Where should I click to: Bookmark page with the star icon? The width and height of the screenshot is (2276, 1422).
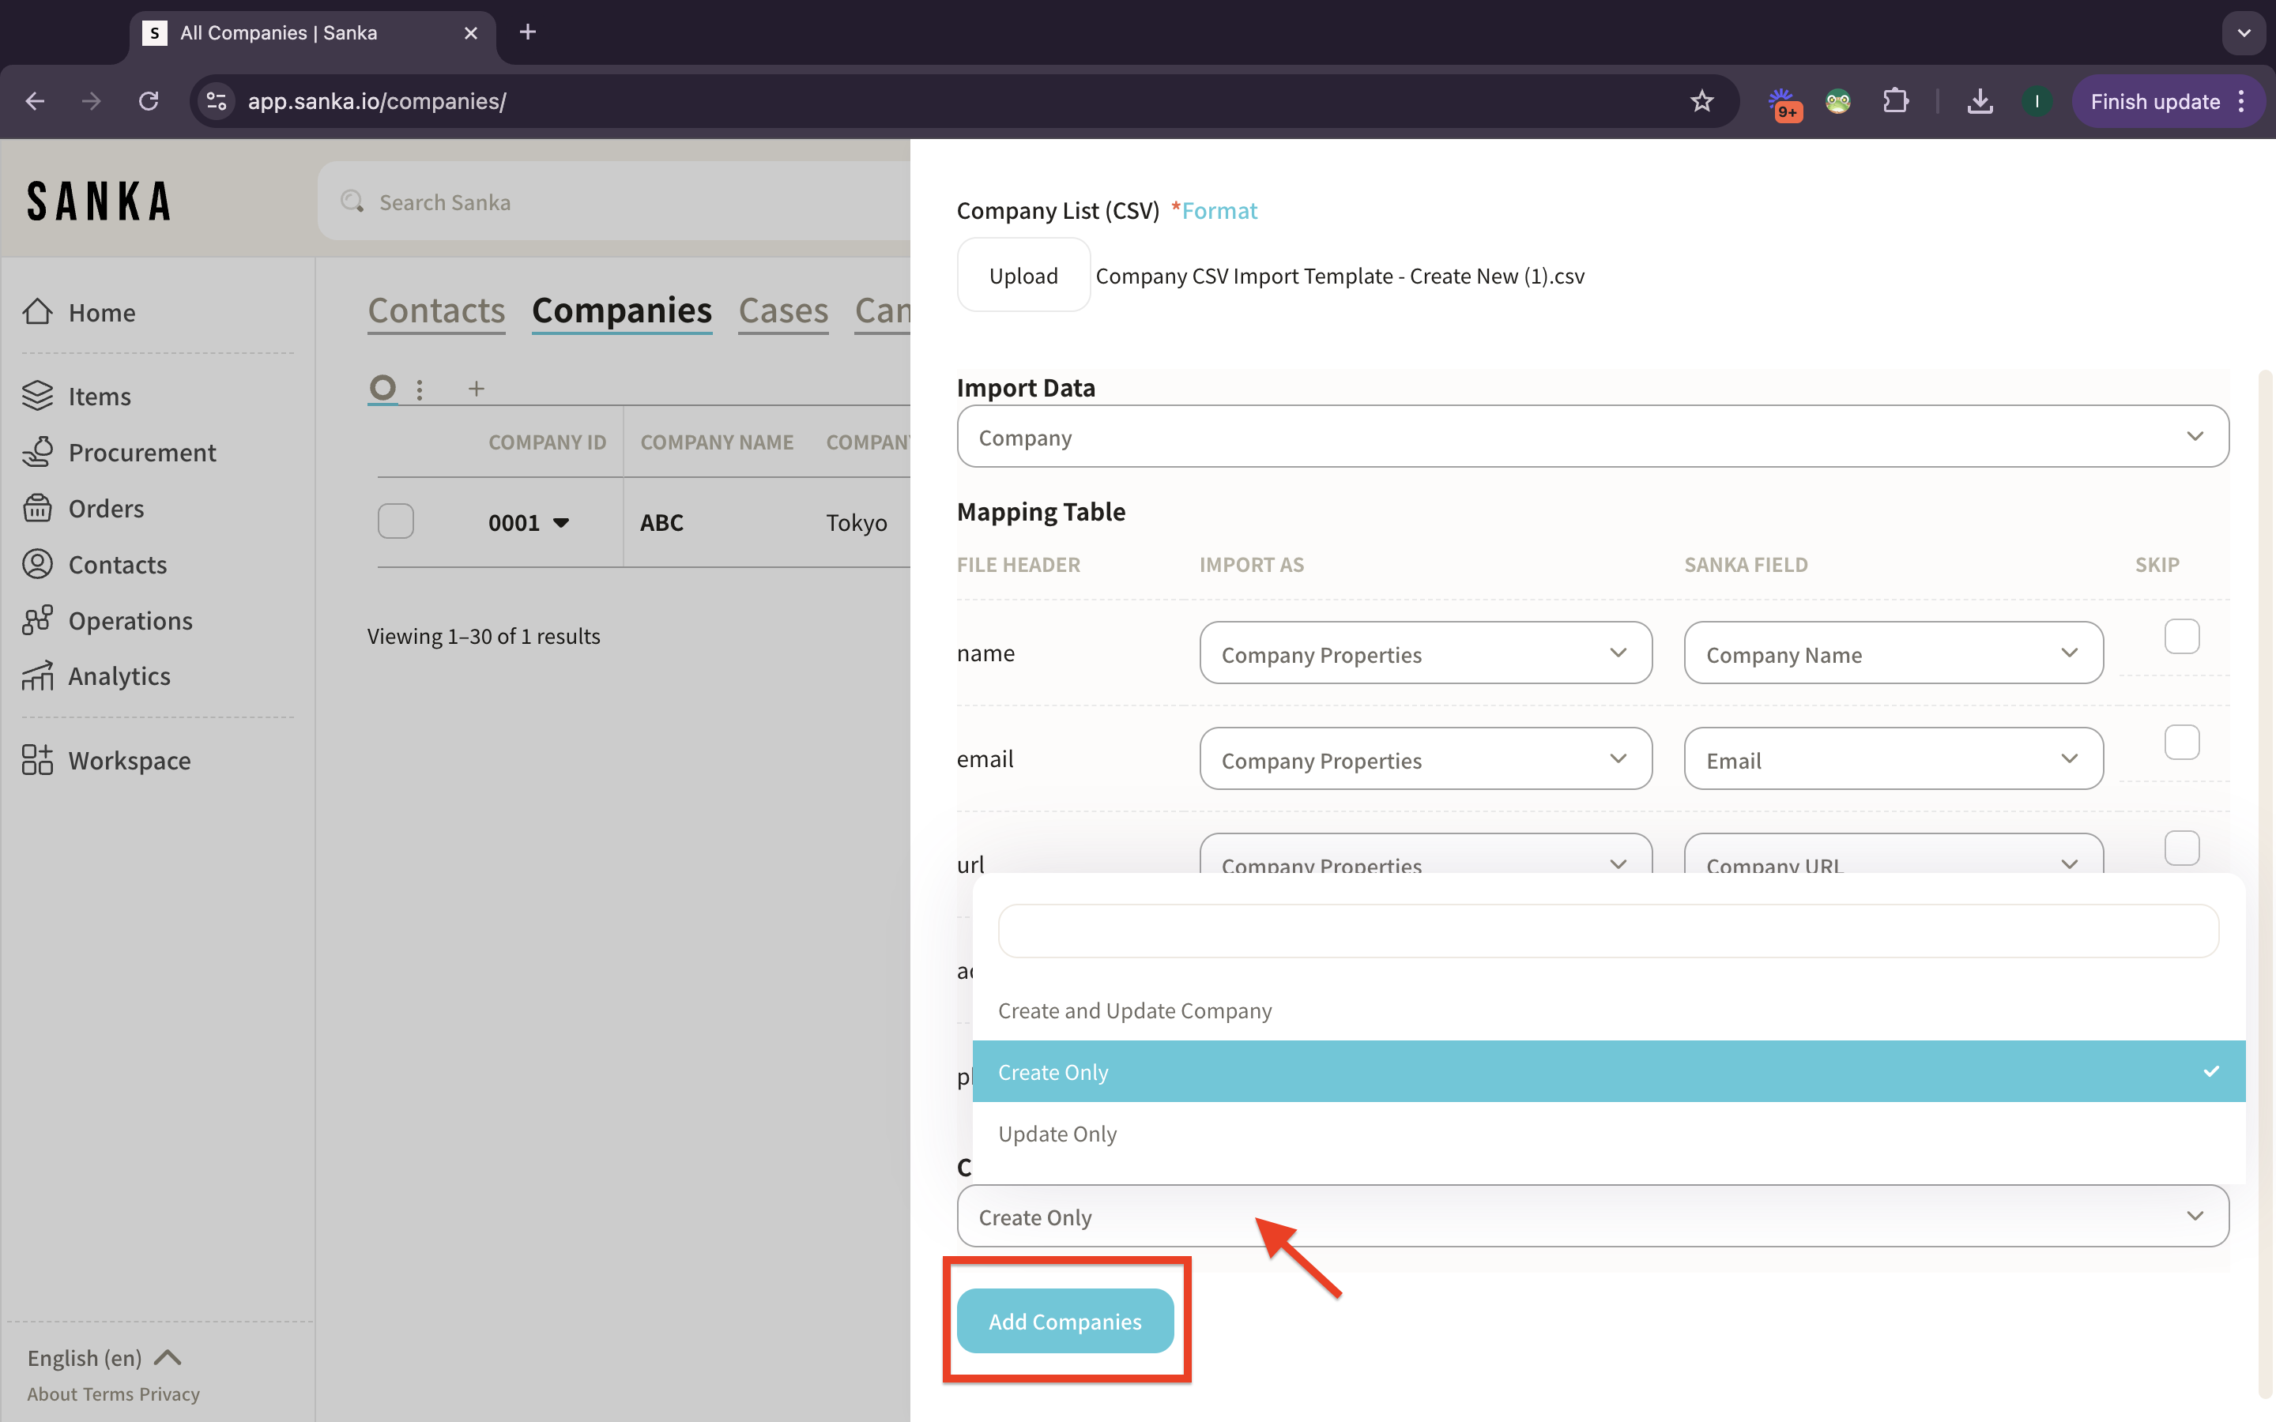[1701, 102]
